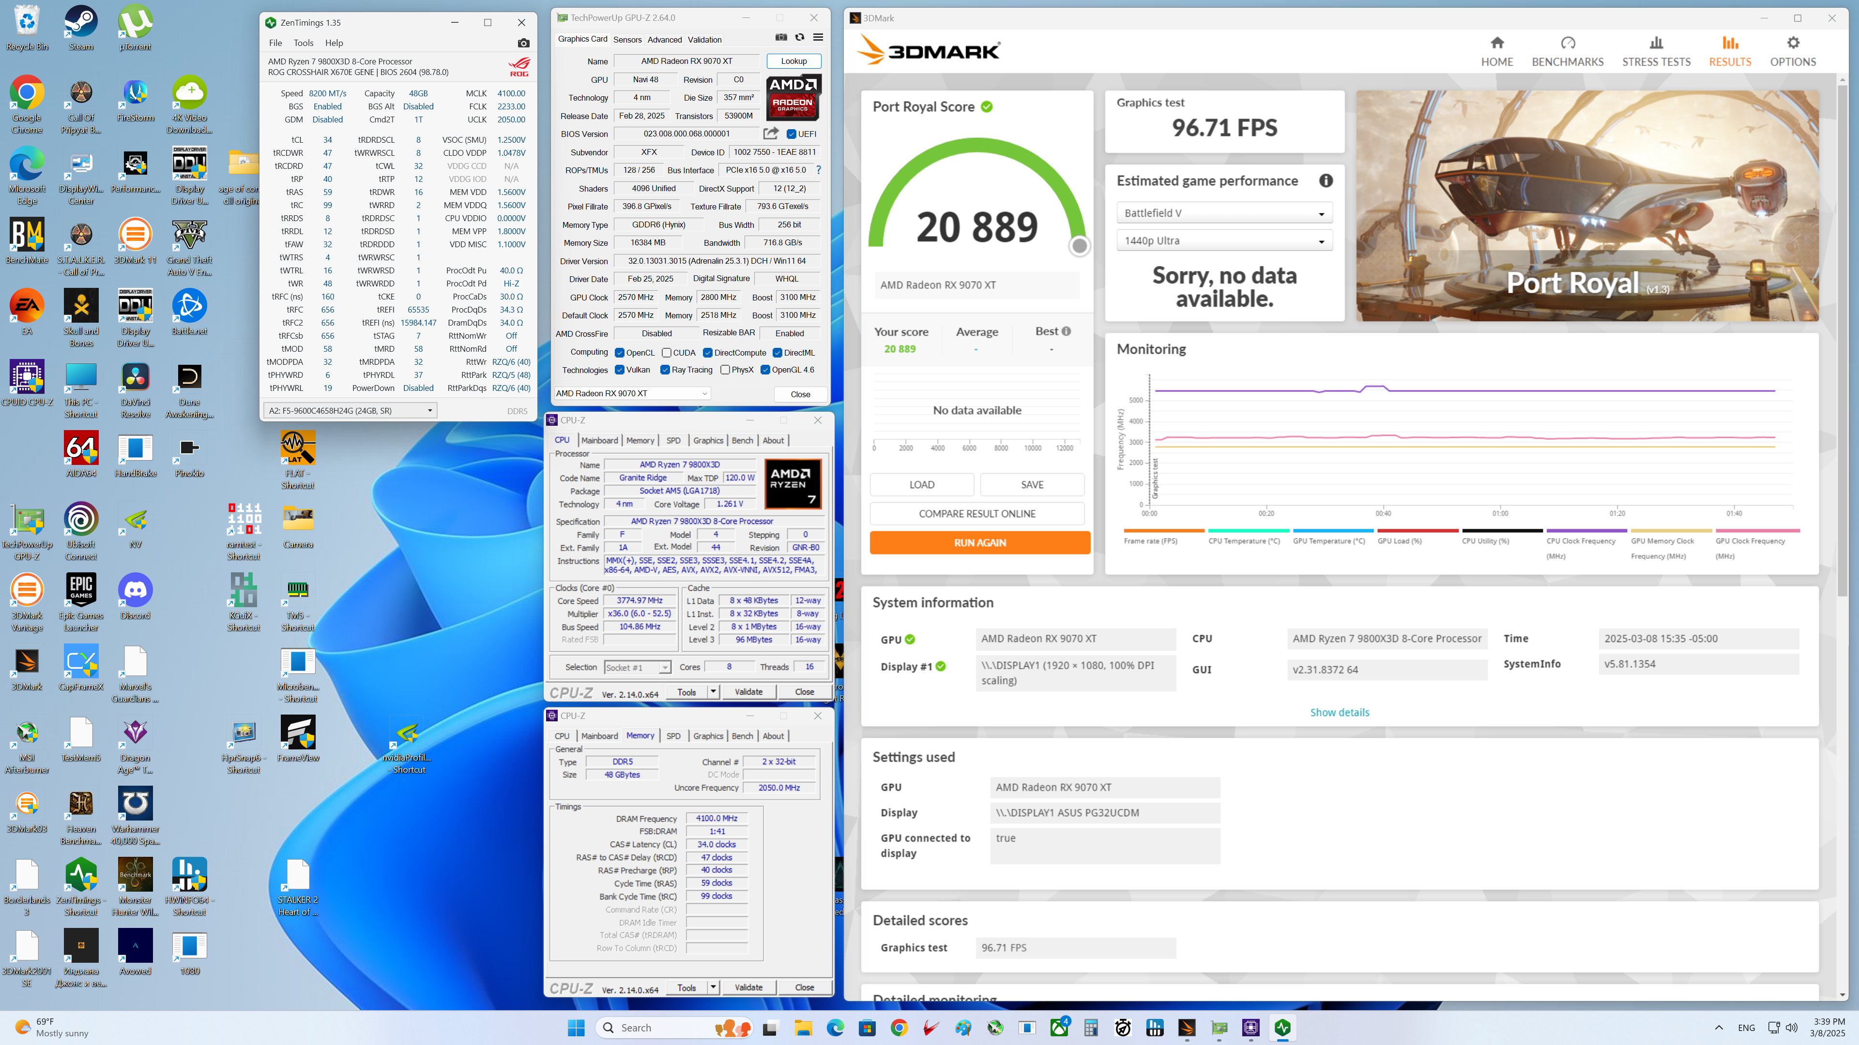Toggle OpenCL checkbox in GPU-Z
This screenshot has height=1045, width=1859.
(x=619, y=353)
